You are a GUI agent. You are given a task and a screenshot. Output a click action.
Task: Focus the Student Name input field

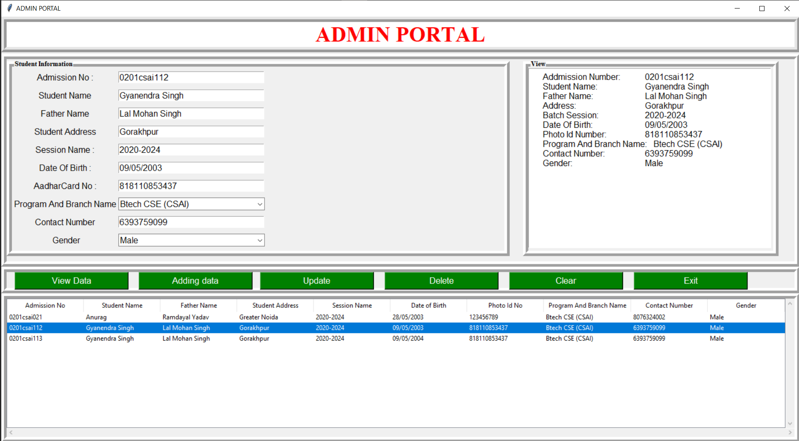point(191,95)
